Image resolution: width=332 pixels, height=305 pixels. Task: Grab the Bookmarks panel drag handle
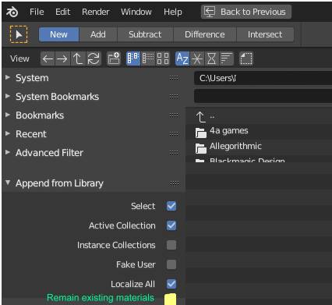click(x=174, y=115)
